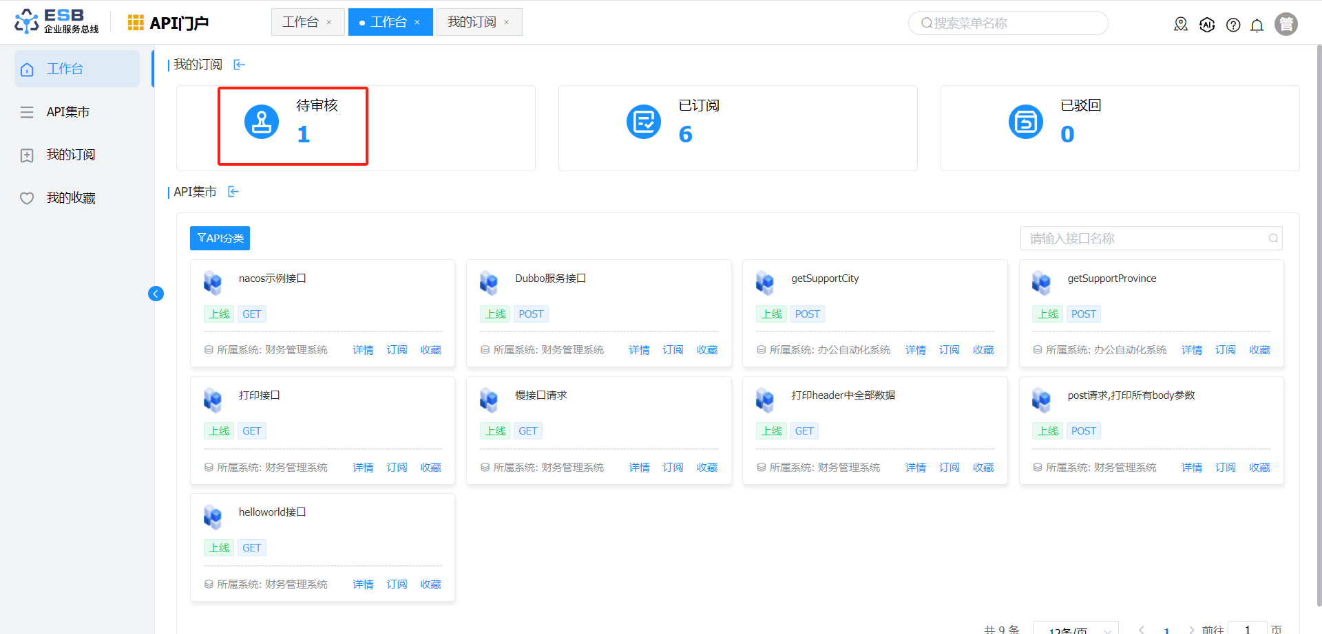This screenshot has height=634, width=1322.
Task: Click the 待审核 count card
Action: pyautogui.click(x=293, y=126)
